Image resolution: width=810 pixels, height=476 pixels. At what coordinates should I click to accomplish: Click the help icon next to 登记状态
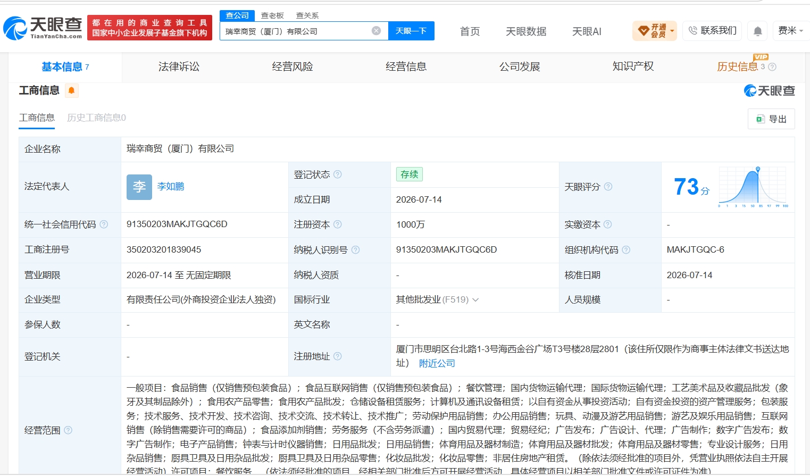click(x=338, y=174)
